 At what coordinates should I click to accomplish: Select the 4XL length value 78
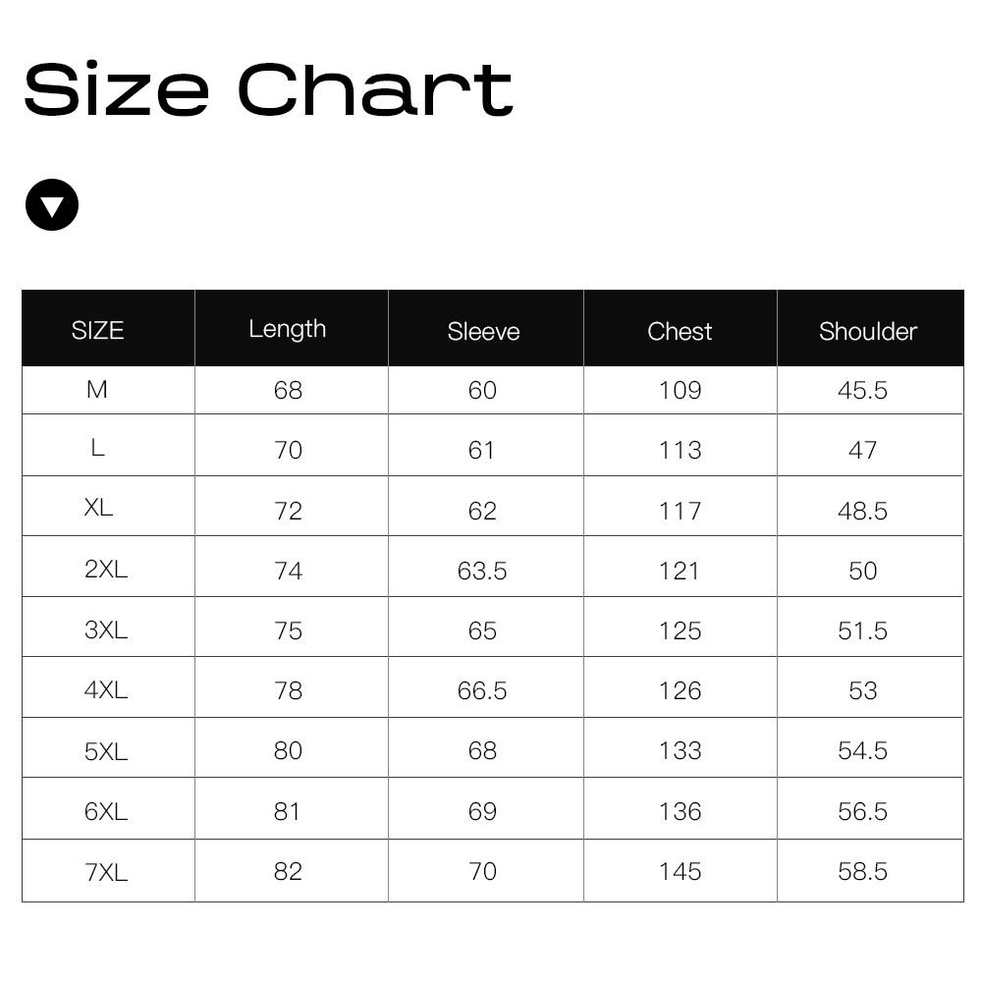pos(288,690)
